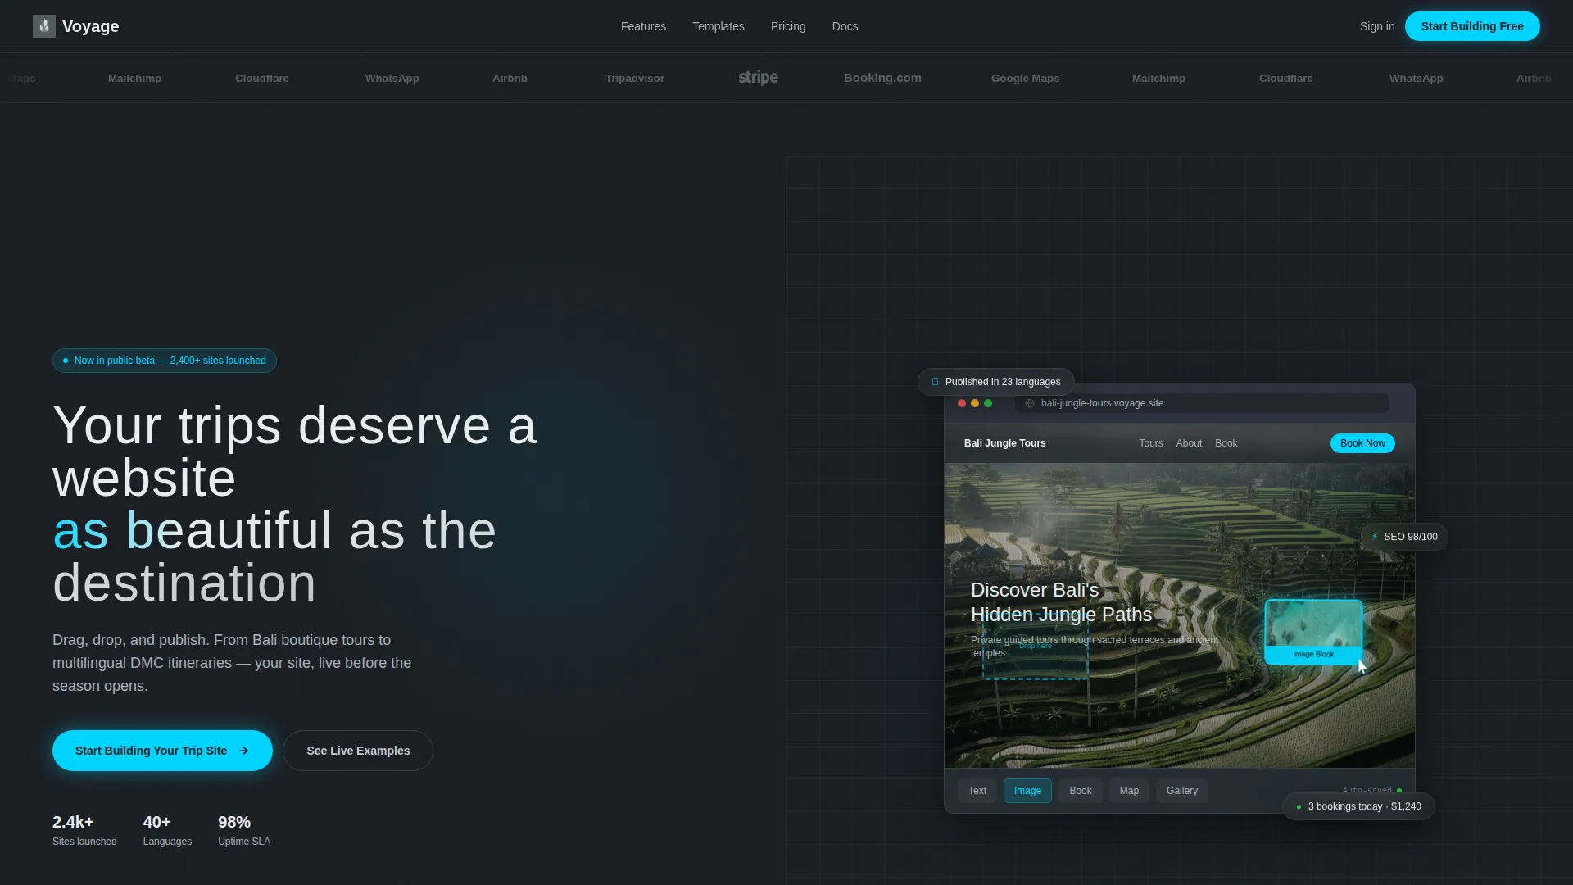Viewport: 1573px width, 885px height.
Task: Click the Booking.com partner logo
Action: click(882, 78)
